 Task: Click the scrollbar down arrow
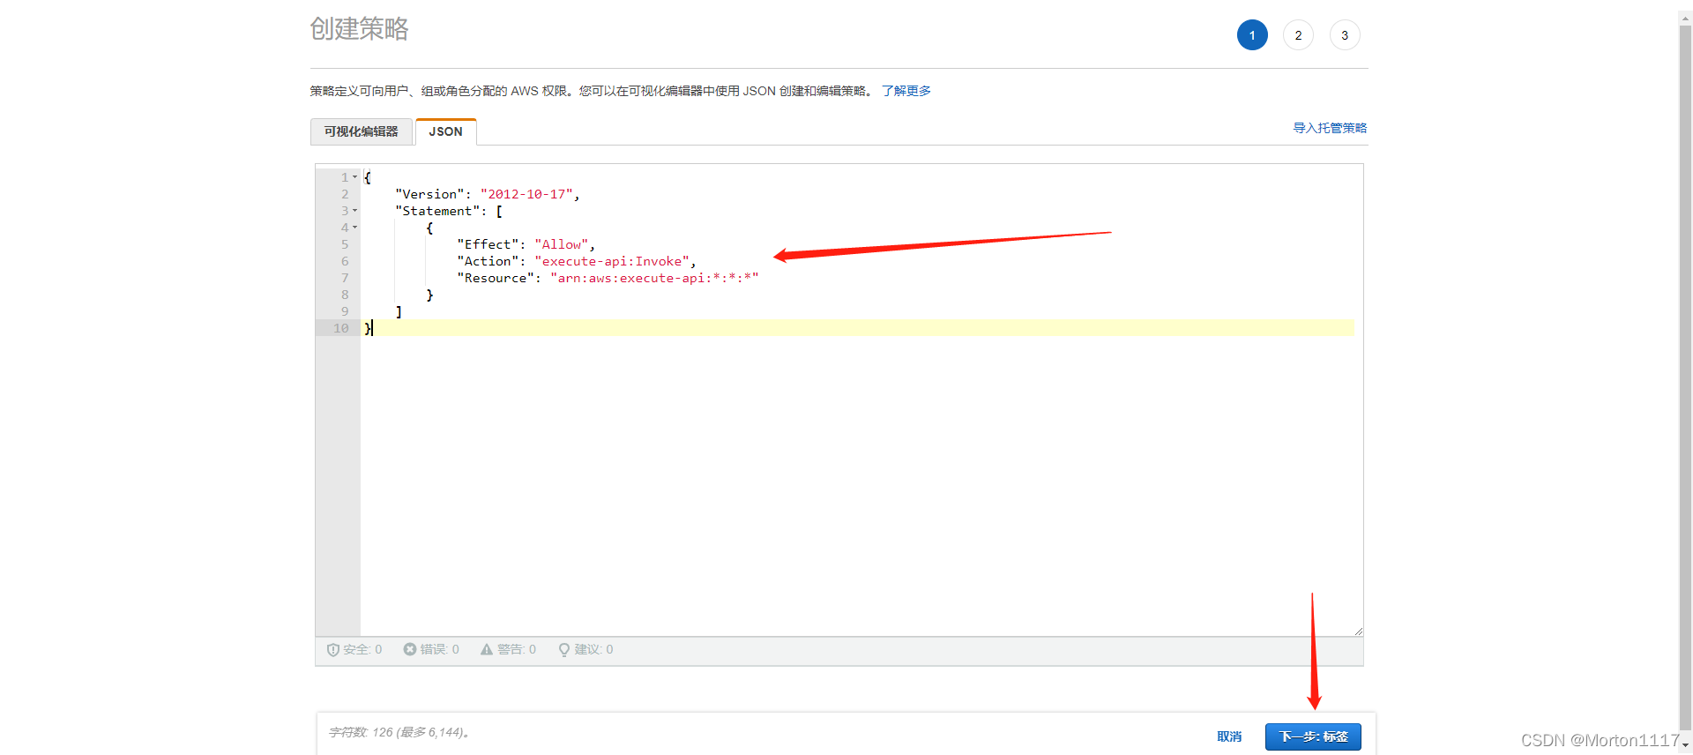click(x=1685, y=746)
